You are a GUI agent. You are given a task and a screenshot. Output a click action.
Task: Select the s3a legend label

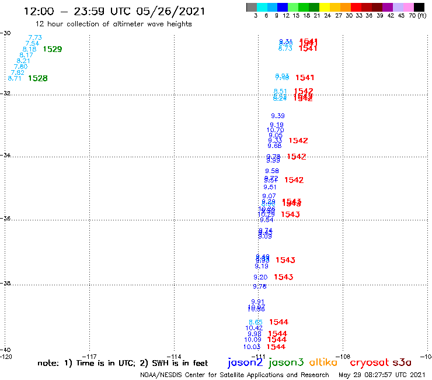tap(402, 362)
